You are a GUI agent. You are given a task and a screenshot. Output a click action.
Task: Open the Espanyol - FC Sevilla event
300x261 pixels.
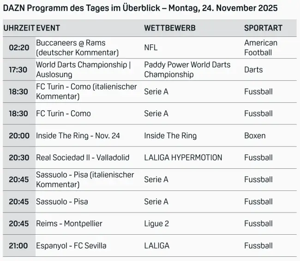(x=71, y=246)
